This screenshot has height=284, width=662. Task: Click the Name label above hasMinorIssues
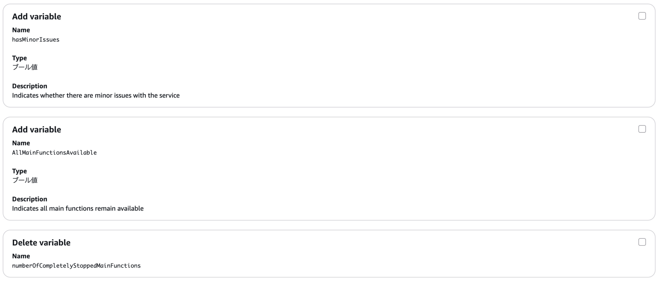coord(21,30)
